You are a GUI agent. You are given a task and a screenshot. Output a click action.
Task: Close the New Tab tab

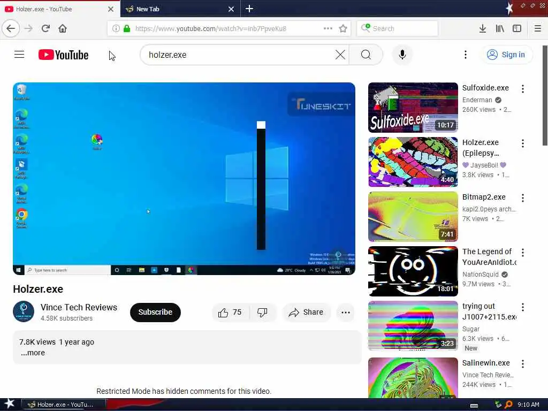(x=231, y=9)
